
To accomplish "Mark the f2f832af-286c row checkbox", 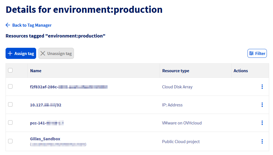I will (x=10, y=86).
